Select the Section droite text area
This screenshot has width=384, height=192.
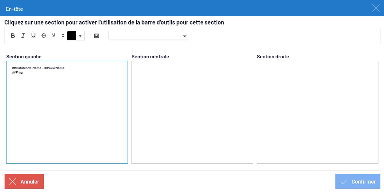(x=317, y=112)
